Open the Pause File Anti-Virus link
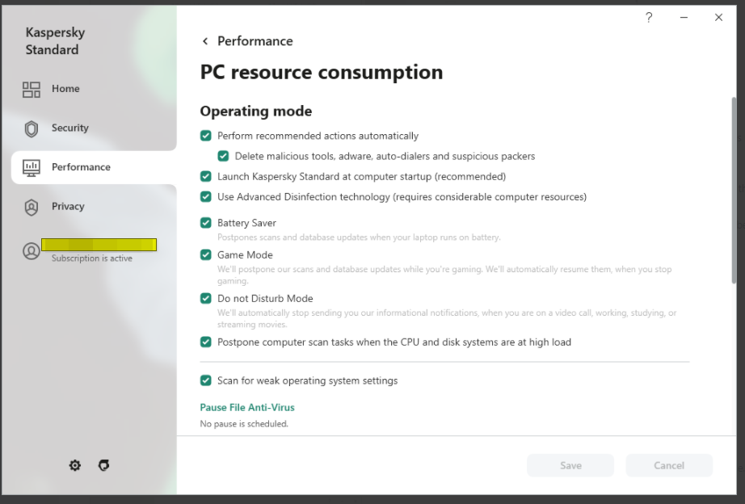This screenshot has width=745, height=504. coord(247,408)
